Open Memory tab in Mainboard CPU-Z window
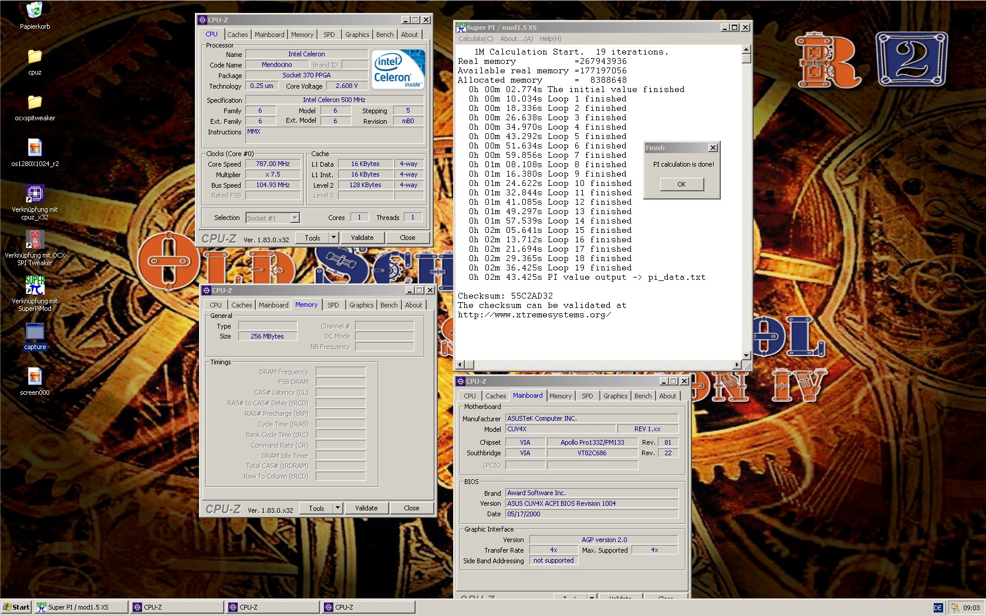This screenshot has height=616, width=986. [x=560, y=396]
